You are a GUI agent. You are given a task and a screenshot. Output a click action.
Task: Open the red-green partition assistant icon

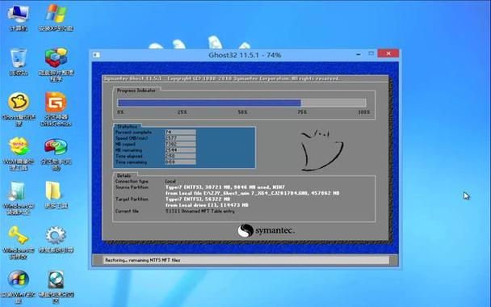point(56,153)
